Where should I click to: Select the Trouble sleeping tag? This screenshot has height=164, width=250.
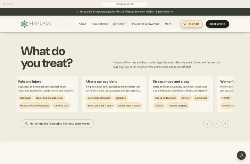point(178,105)
